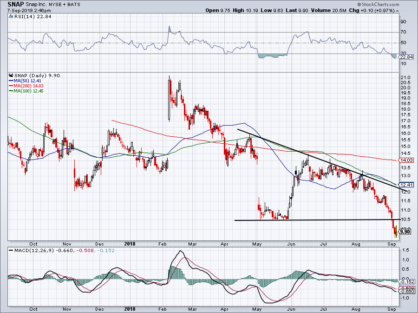Screen dimensions: 418x313
Task: Click the 10.5 price axis label
Action: (x=405, y=220)
